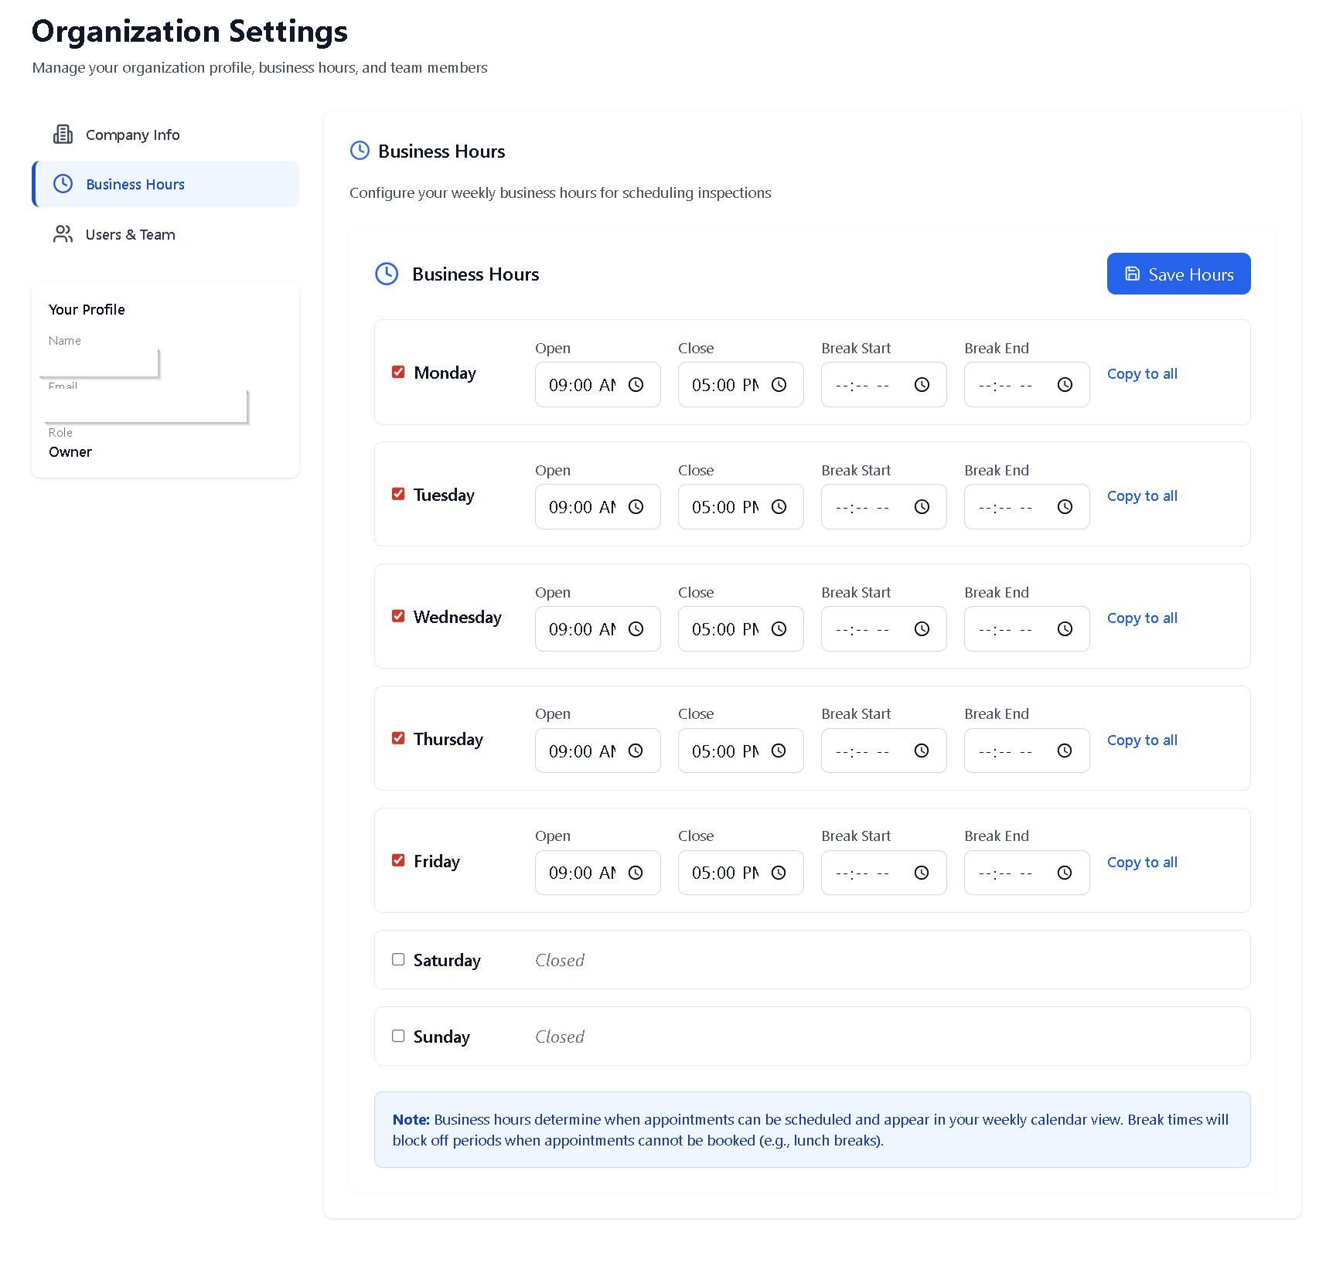Click Monday Open time field 09:00 AM
The width and height of the screenshot is (1343, 1263).
tap(598, 385)
